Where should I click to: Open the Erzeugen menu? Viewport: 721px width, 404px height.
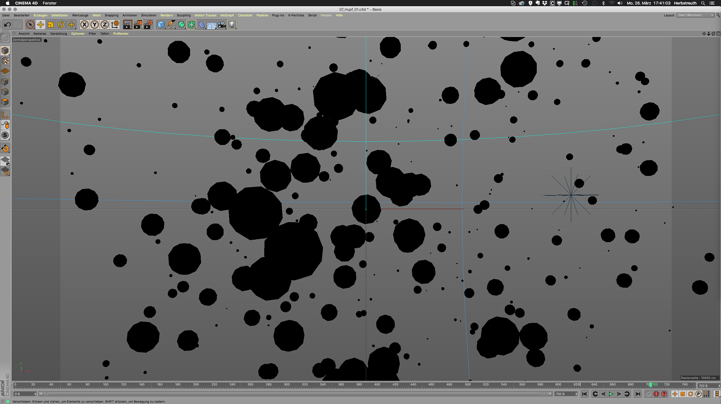[x=41, y=15]
